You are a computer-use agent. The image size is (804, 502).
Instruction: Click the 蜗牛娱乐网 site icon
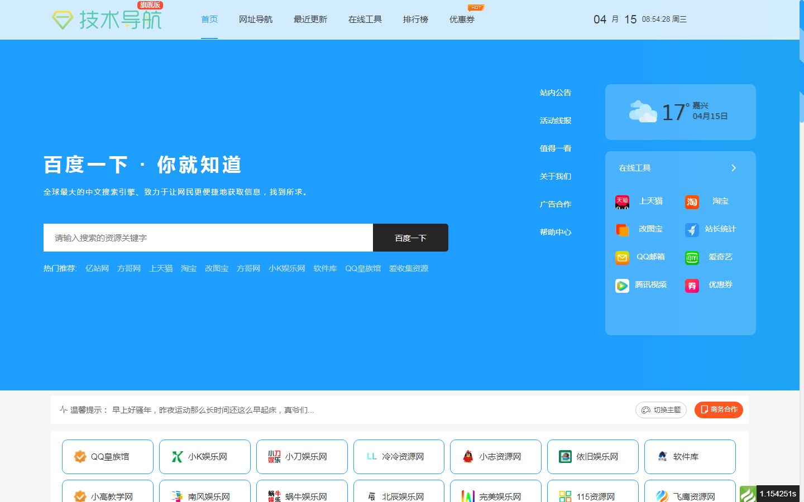pyautogui.click(x=274, y=496)
